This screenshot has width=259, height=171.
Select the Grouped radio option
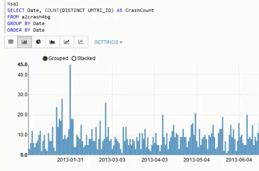(x=45, y=58)
